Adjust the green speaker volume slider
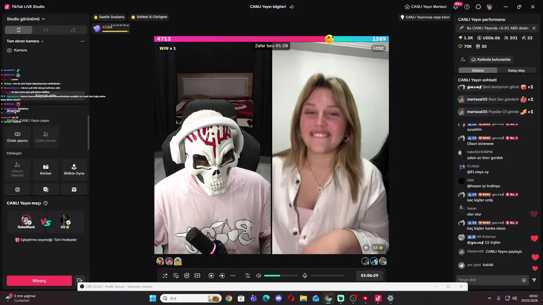 (281, 276)
